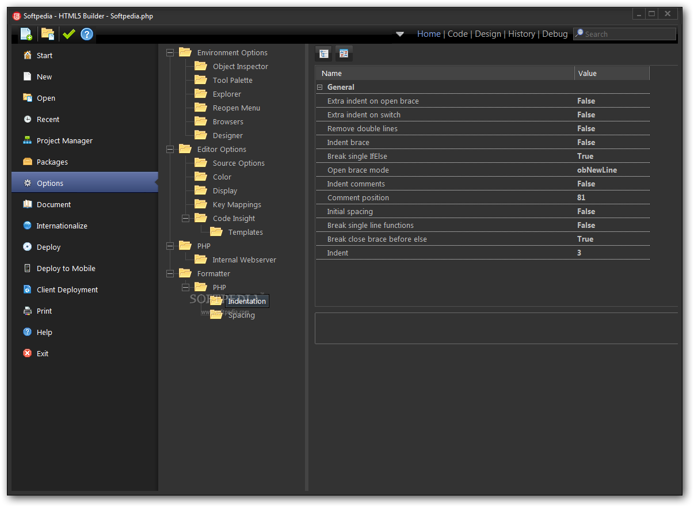Select Browsers in options tree
The height and width of the screenshot is (507, 694).
pyautogui.click(x=228, y=121)
